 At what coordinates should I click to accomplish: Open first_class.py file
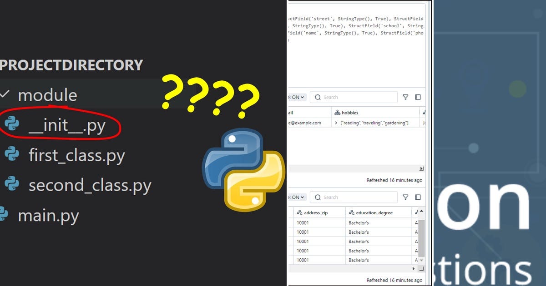point(76,155)
